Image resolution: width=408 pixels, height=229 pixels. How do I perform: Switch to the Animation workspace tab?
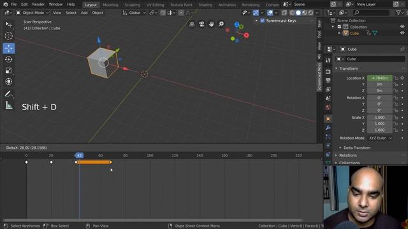[227, 4]
